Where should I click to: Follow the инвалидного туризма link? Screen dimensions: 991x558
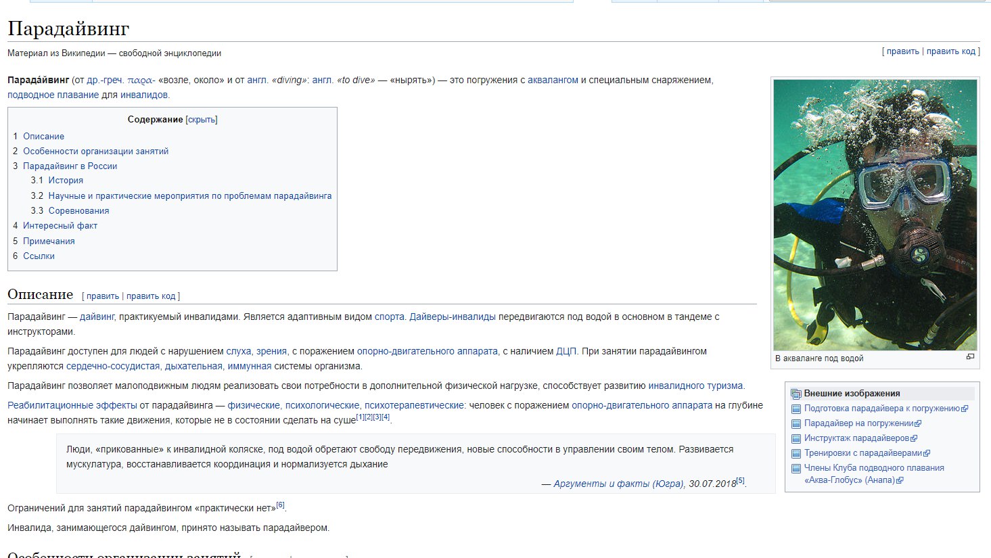click(695, 386)
